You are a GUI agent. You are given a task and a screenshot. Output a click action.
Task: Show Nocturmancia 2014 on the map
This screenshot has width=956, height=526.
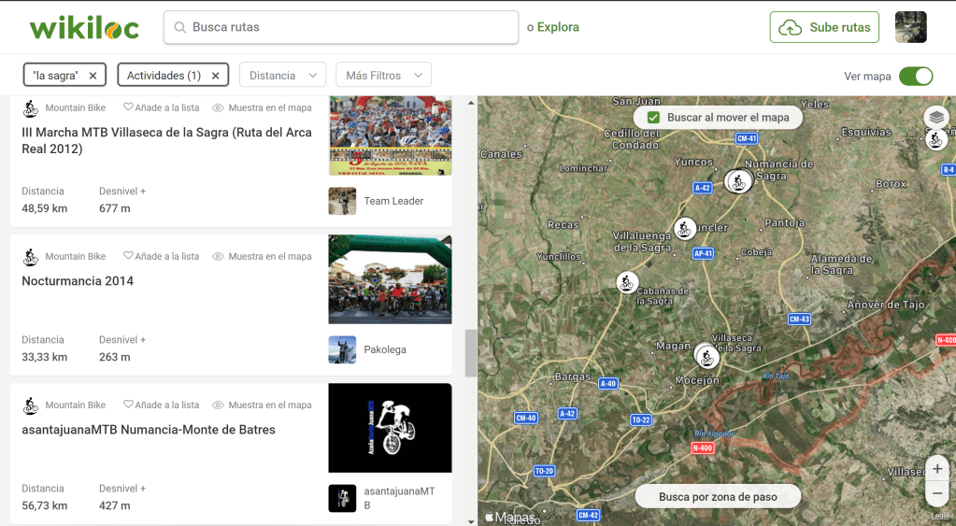coord(262,256)
